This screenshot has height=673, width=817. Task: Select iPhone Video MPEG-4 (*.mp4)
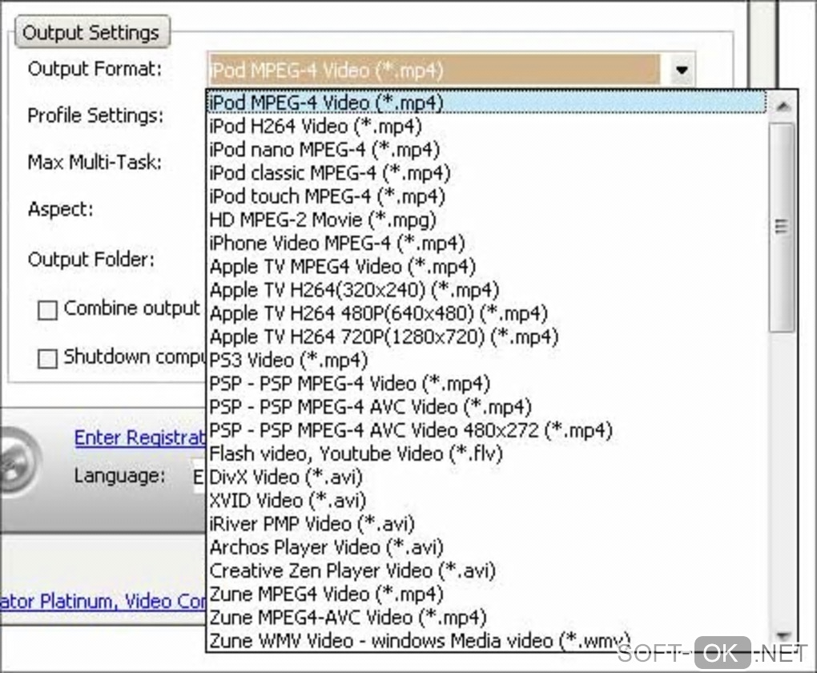coord(487,243)
